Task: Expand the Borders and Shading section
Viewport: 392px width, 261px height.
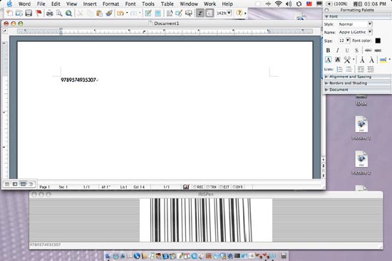Action: click(x=357, y=83)
